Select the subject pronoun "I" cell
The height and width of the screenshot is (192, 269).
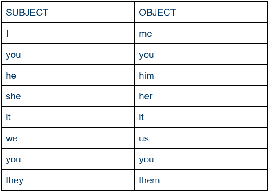click(x=68, y=34)
